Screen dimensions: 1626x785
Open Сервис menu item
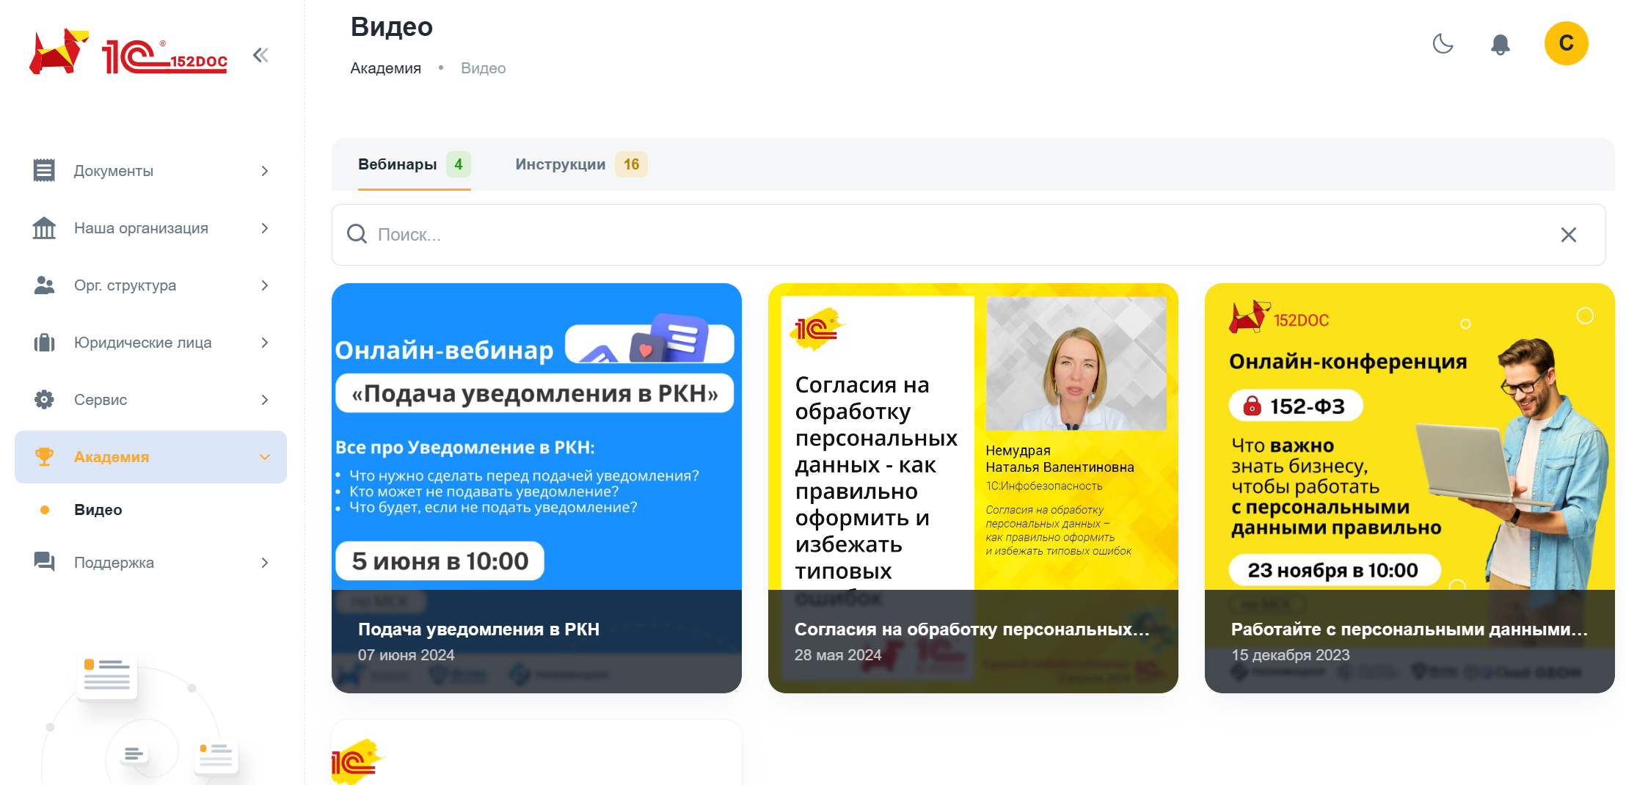[x=150, y=400]
